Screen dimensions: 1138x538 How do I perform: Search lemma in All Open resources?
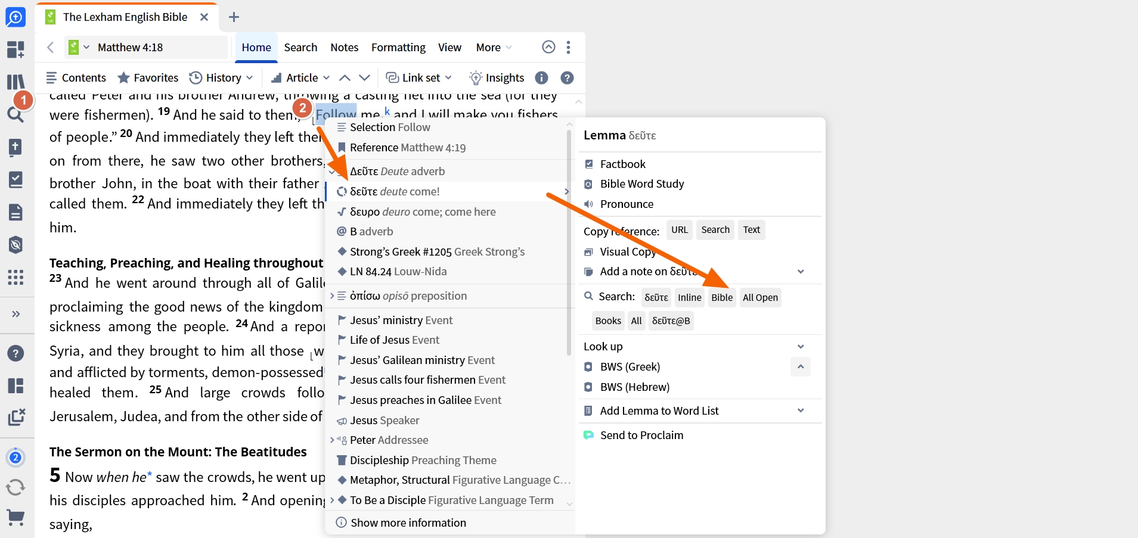pos(760,297)
